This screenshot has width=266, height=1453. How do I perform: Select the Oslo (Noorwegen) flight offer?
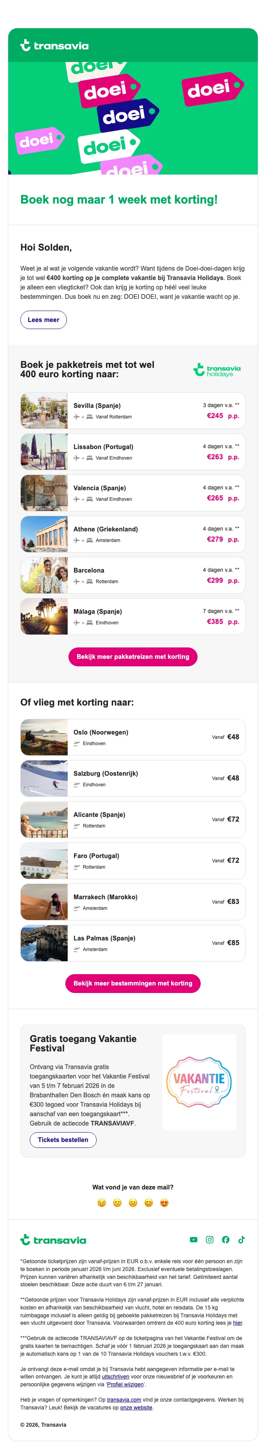pyautogui.click(x=133, y=737)
